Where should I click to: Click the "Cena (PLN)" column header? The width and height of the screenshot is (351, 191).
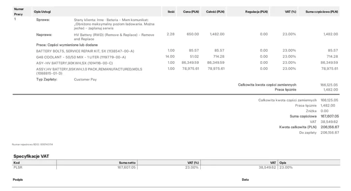(x=191, y=12)
